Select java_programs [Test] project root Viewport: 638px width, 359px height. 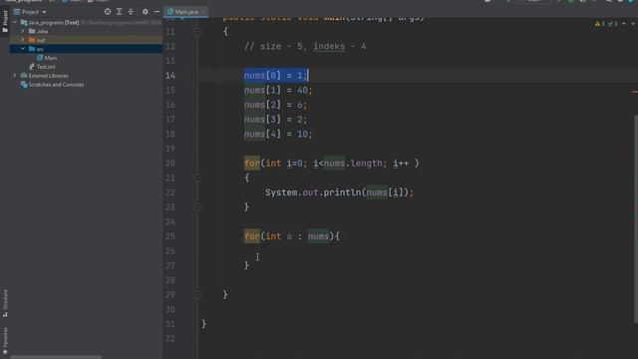[x=54, y=22]
